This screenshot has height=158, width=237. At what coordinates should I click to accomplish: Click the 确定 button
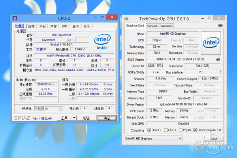click(107, 118)
